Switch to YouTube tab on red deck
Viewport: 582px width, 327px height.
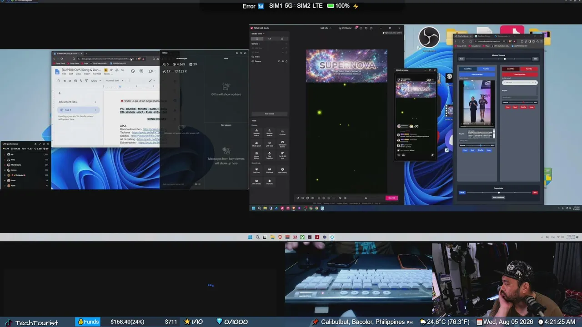point(529,69)
